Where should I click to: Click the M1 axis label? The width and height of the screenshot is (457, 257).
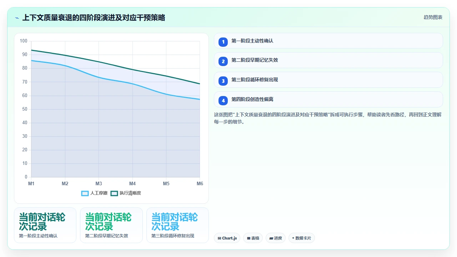[x=31, y=183]
